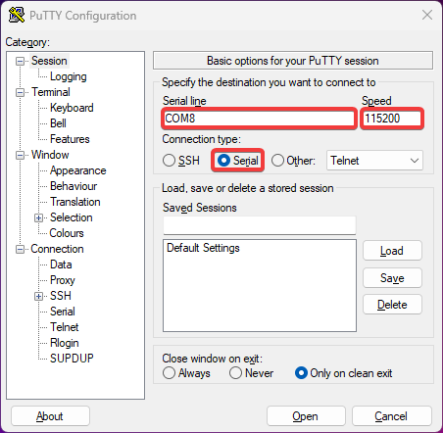
Task: Open the Logging settings panel
Action: click(68, 76)
